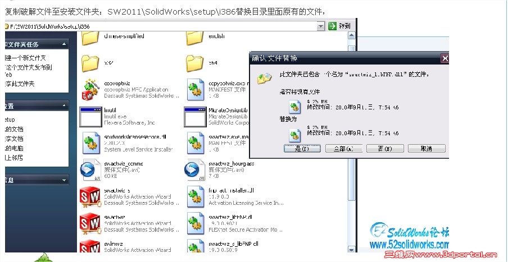
Task: Select the swactwiz_hourglass avi media icon
Action: coord(194,169)
